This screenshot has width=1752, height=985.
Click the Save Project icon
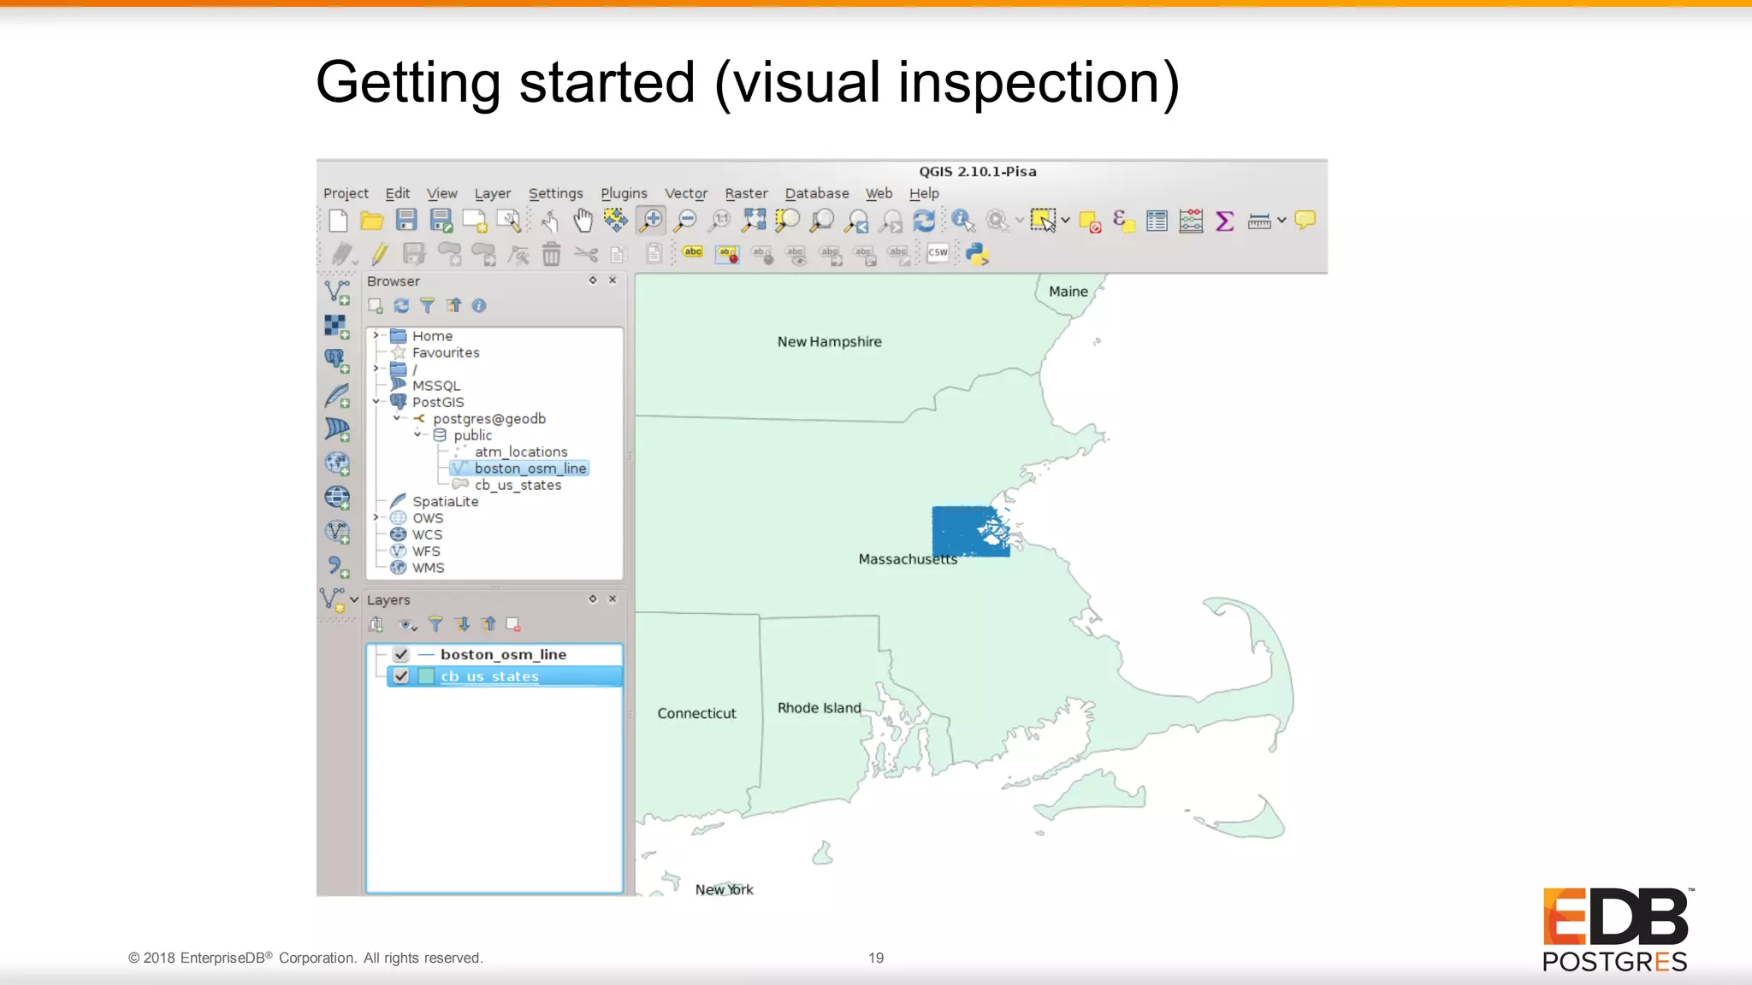(406, 221)
